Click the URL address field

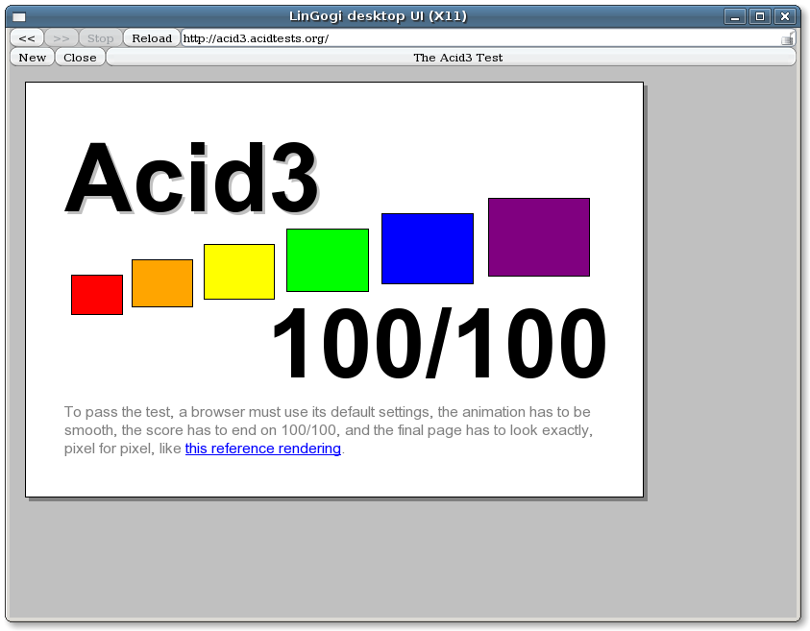[x=488, y=38]
